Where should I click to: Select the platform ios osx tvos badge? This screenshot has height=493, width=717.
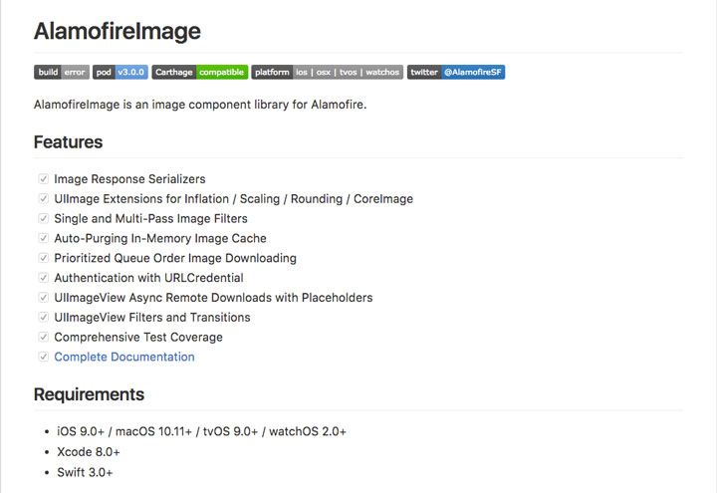(x=328, y=73)
